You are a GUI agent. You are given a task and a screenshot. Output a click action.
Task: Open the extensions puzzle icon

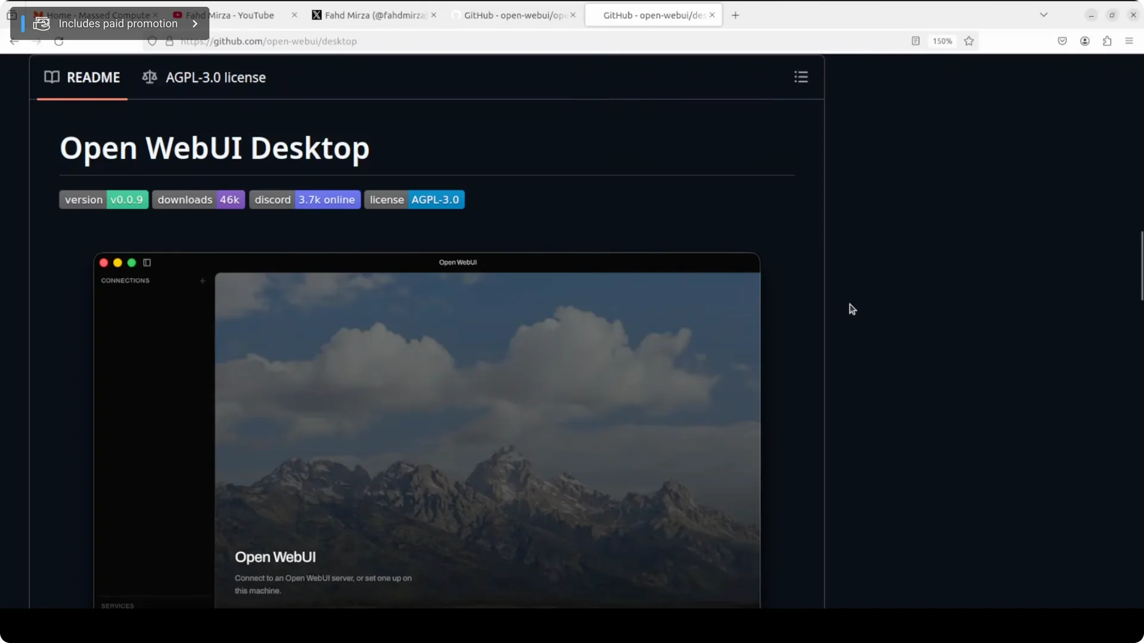[1107, 41]
